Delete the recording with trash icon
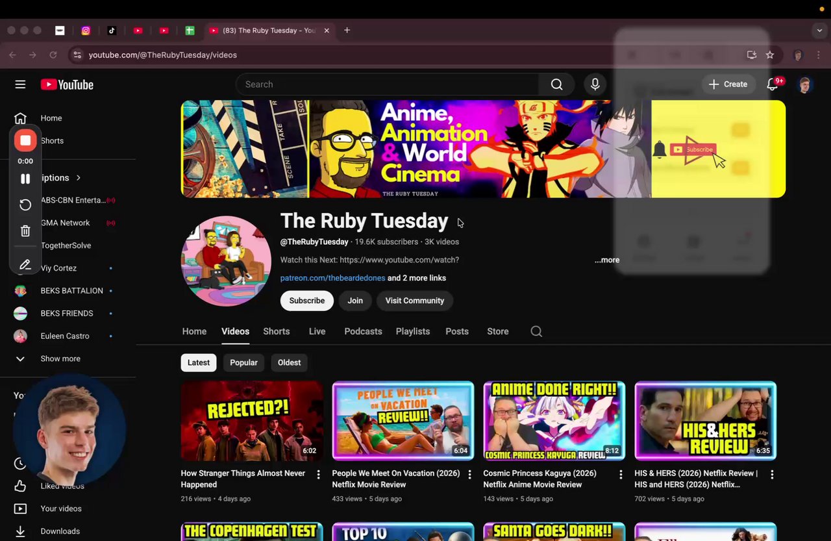Screen dimensions: 831x541 [25, 231]
